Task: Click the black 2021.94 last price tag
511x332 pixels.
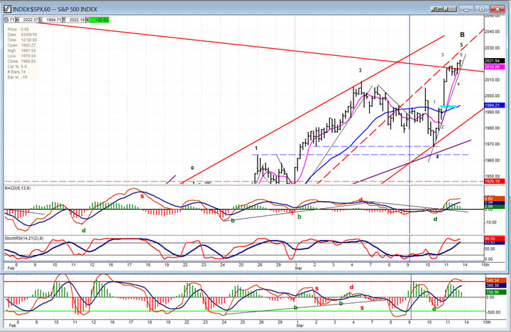Action: 495,61
